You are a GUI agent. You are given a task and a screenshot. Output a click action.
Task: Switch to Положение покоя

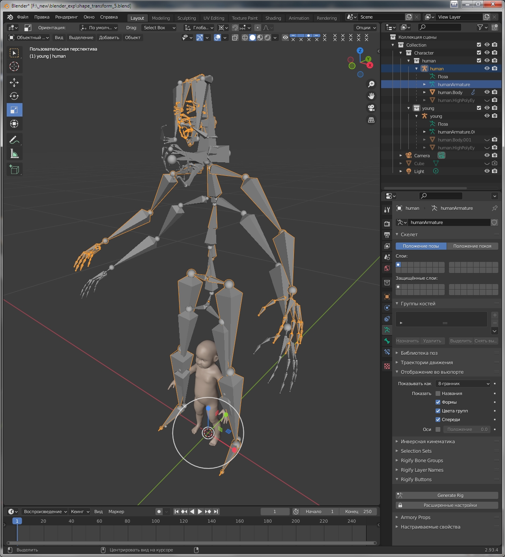point(472,246)
